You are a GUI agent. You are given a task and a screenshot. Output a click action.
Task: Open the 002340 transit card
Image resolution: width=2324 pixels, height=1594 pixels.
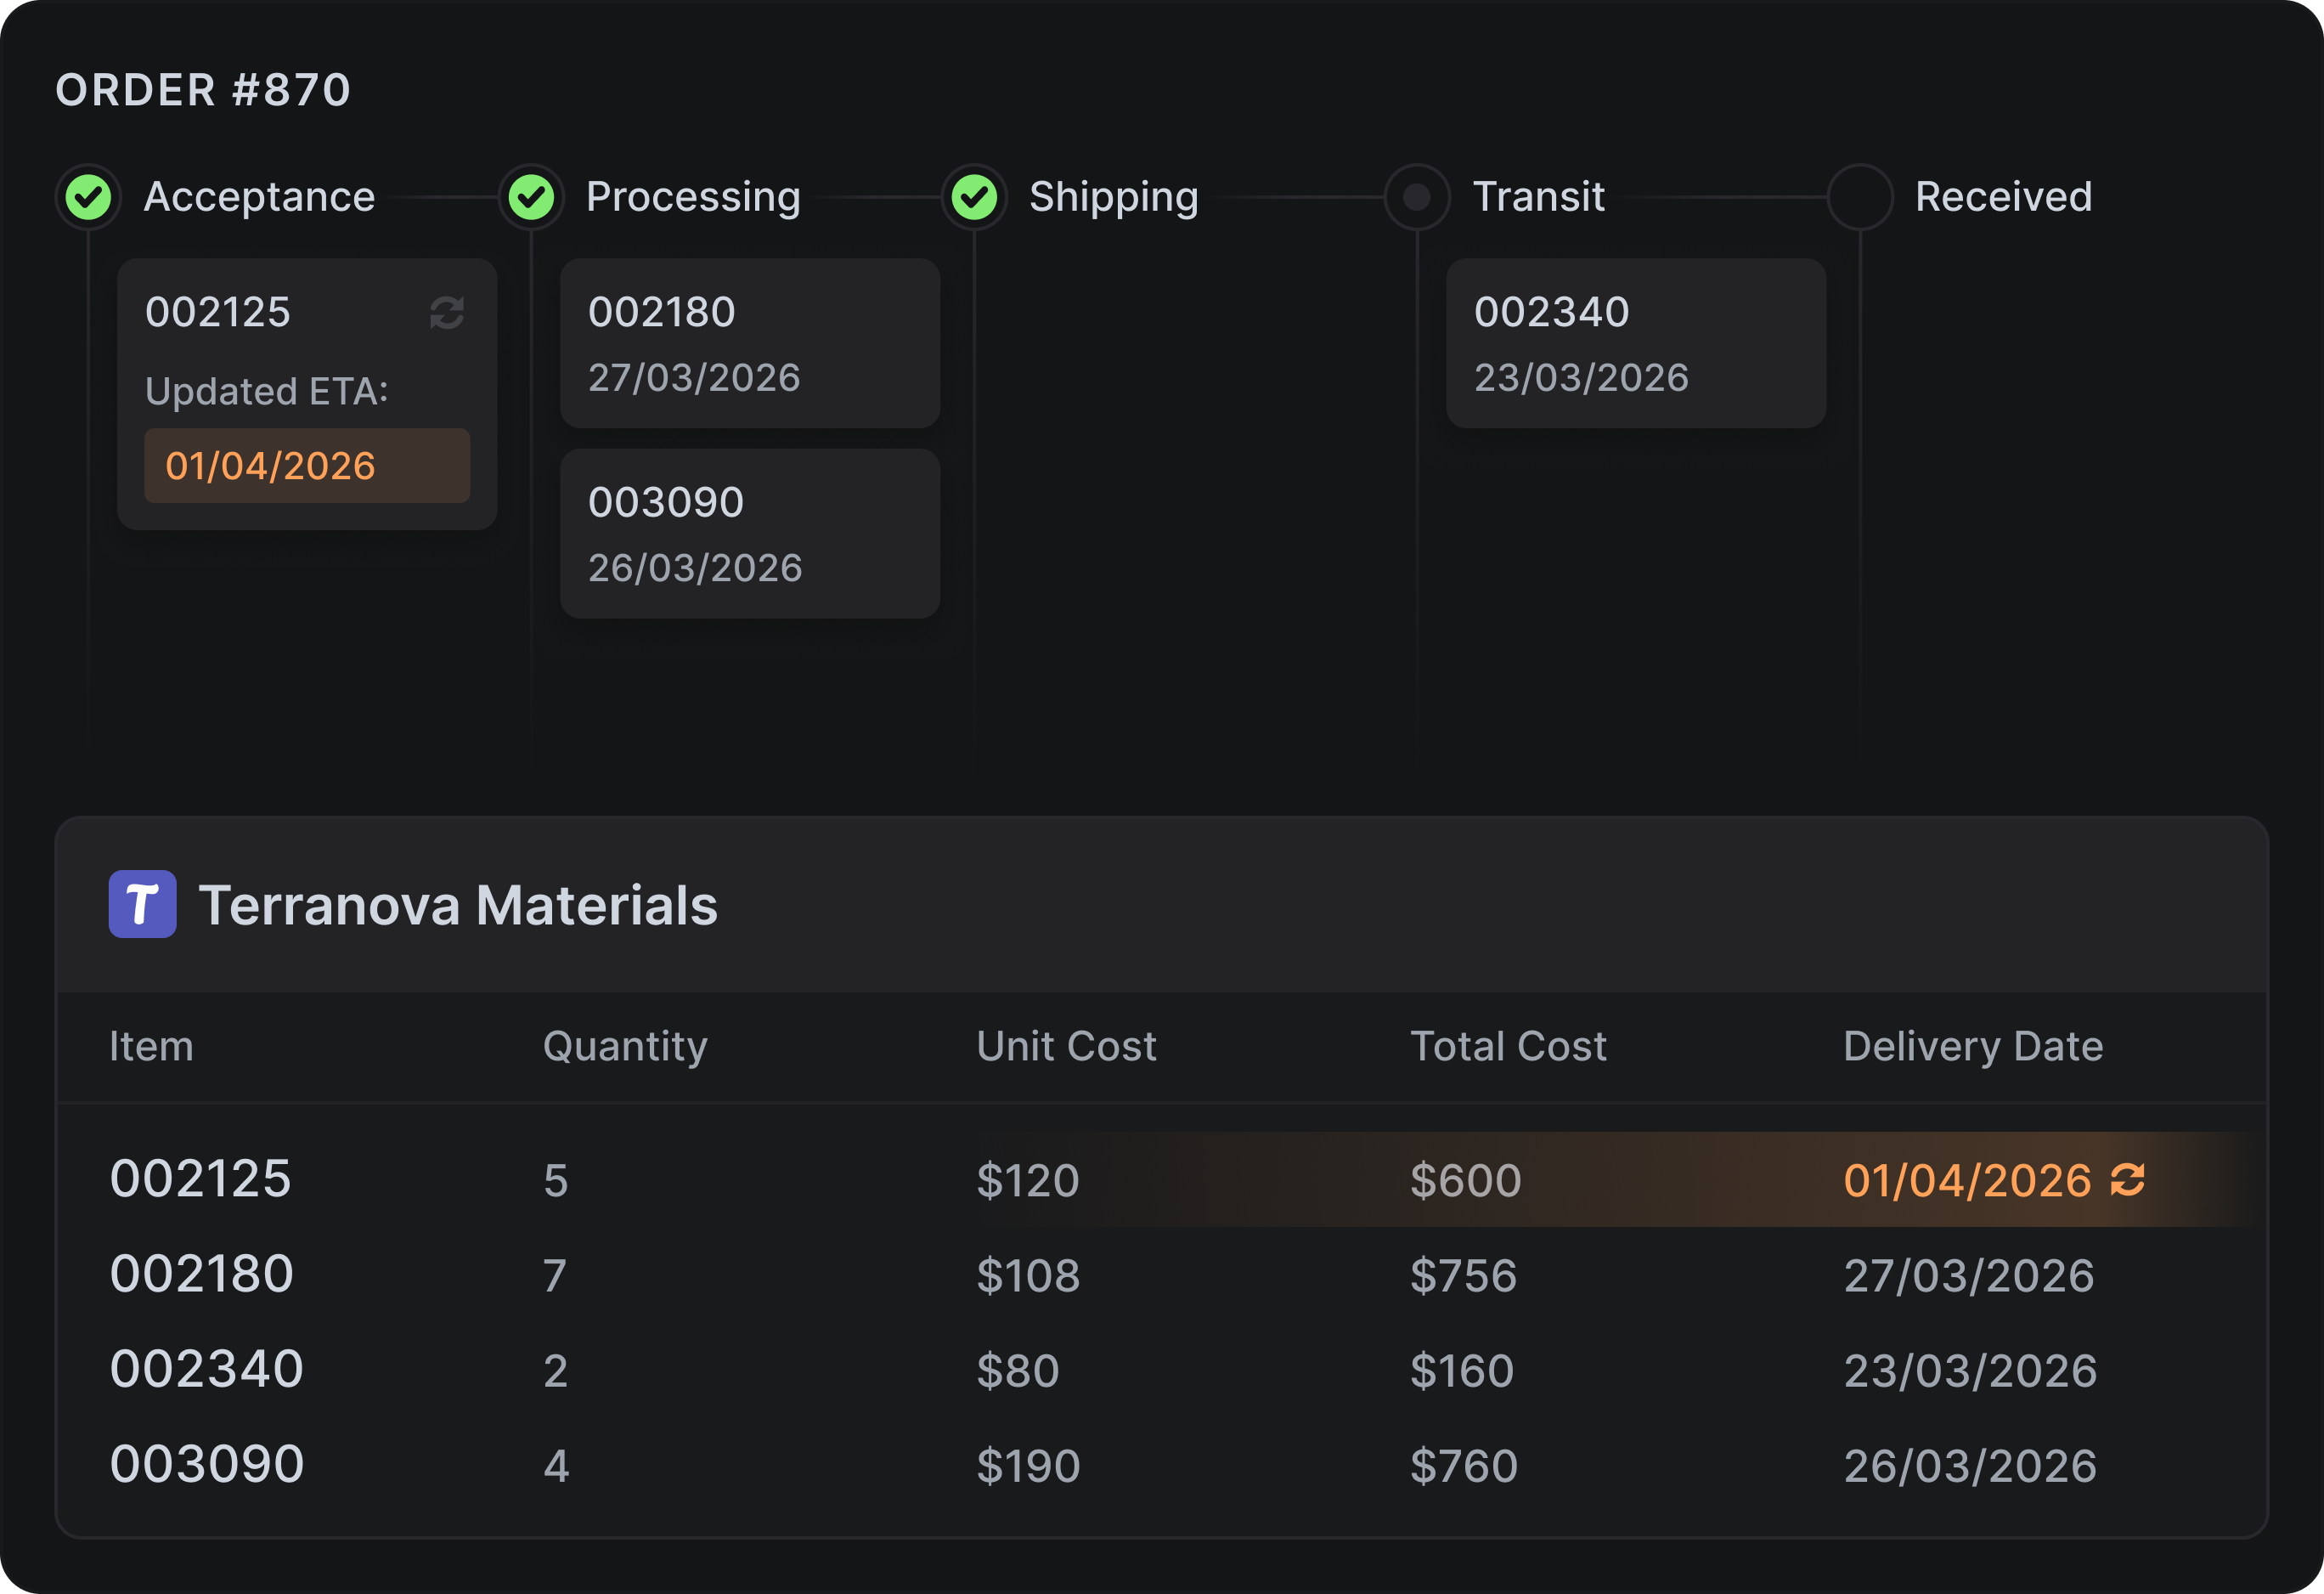coord(1635,343)
